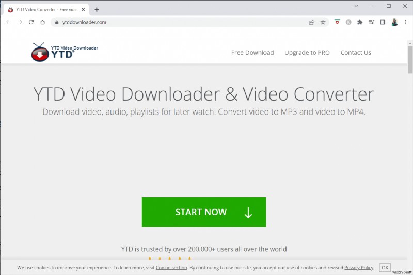Open the Upgrade to PRO menu item

click(x=307, y=53)
